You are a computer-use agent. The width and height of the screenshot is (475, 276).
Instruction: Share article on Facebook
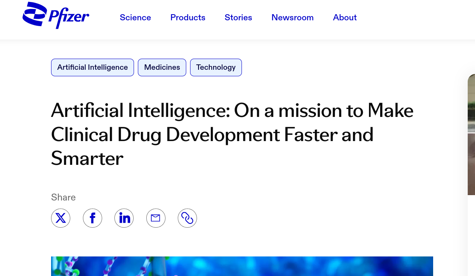pyautogui.click(x=93, y=218)
